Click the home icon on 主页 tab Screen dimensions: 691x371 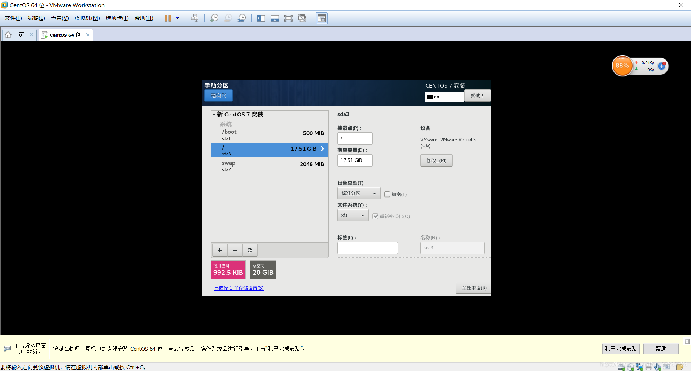8,35
